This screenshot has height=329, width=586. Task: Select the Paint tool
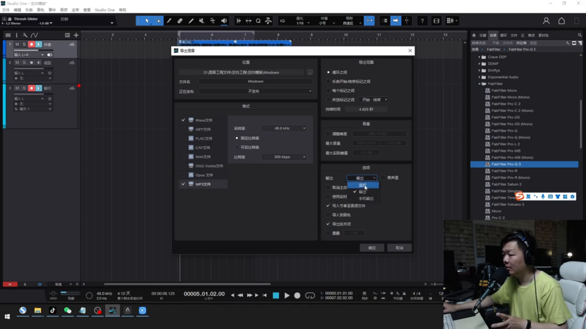[x=191, y=21]
